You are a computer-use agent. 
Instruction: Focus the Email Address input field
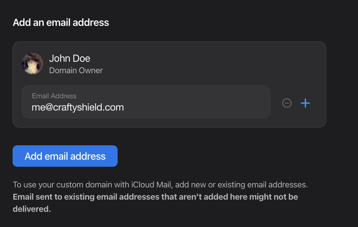pos(146,102)
